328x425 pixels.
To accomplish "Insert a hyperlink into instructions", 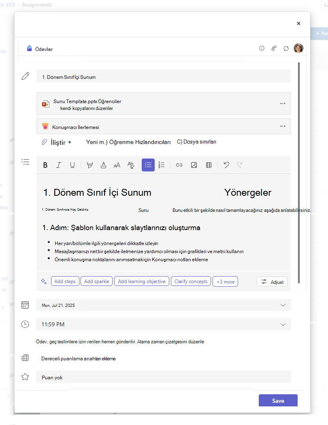I will [179, 165].
